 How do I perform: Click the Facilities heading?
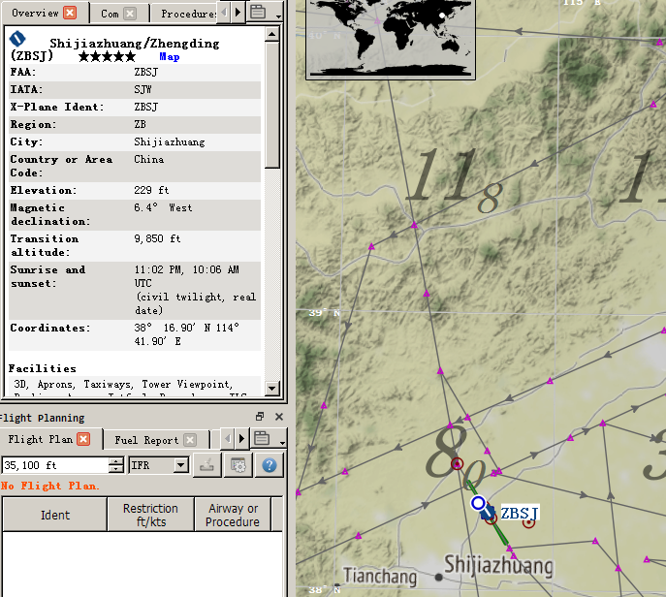tap(43, 368)
